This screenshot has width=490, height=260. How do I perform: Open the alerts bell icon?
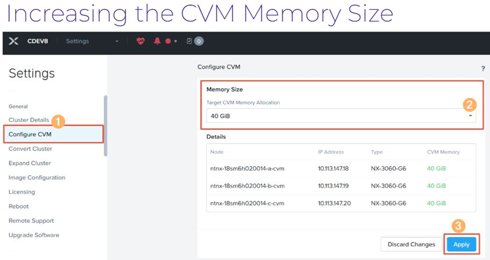pyautogui.click(x=157, y=41)
